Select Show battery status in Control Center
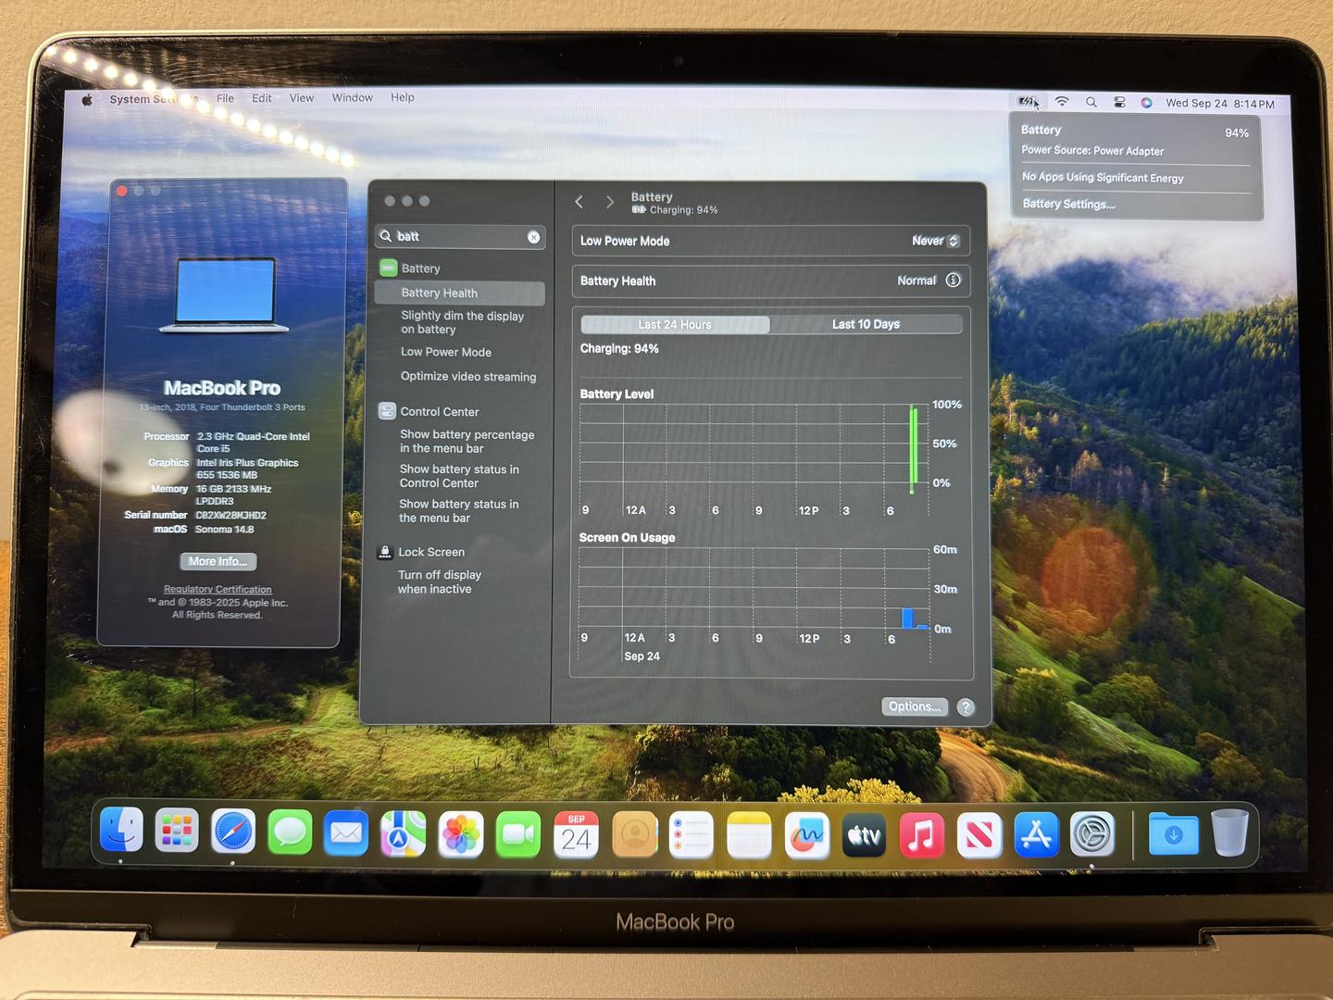Image resolution: width=1333 pixels, height=1000 pixels. tap(460, 477)
